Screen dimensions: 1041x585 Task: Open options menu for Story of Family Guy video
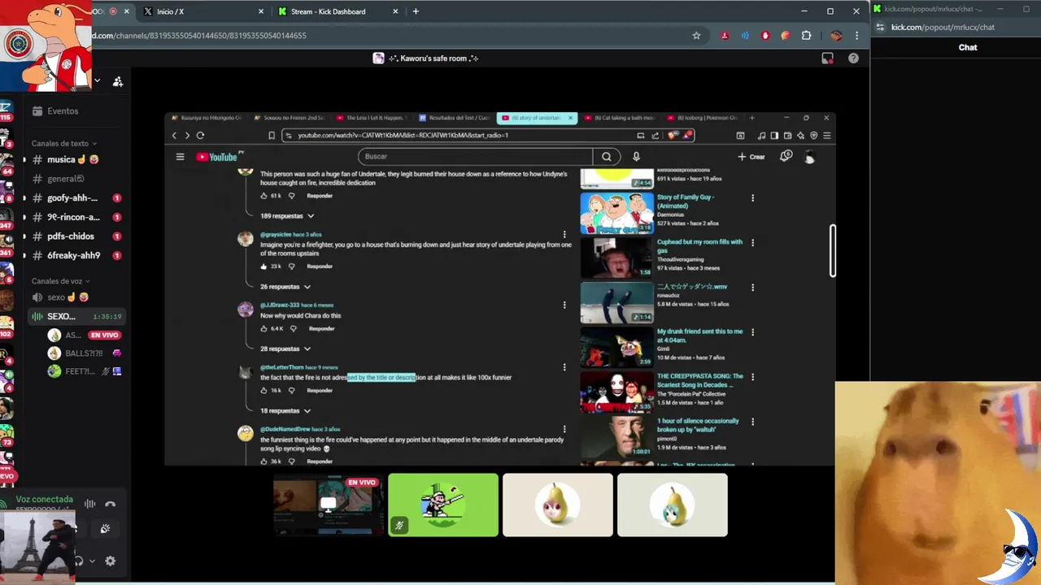(752, 198)
